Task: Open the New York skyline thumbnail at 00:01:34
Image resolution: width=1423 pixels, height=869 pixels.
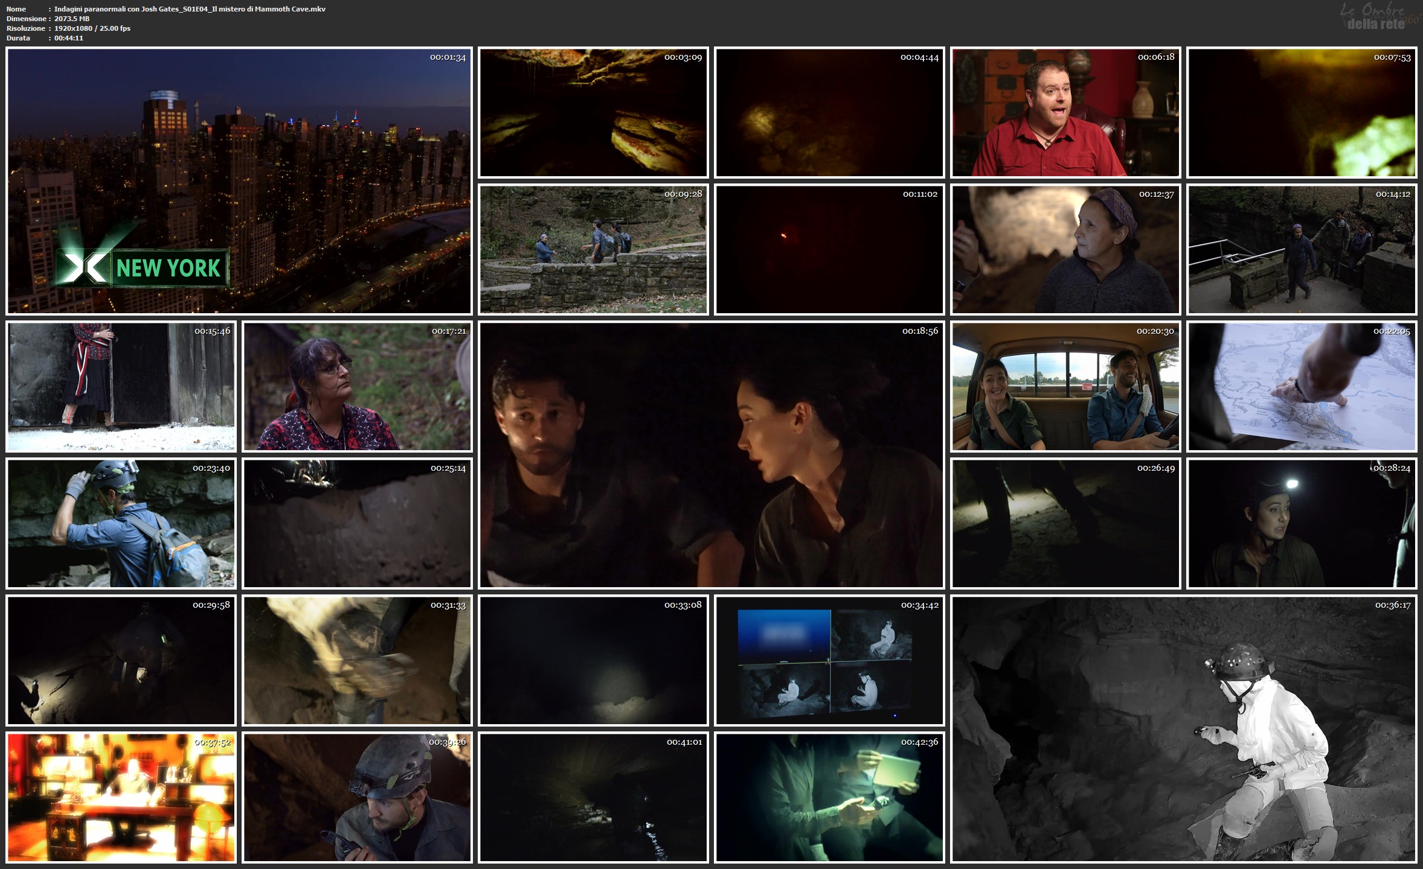Action: coord(239,181)
